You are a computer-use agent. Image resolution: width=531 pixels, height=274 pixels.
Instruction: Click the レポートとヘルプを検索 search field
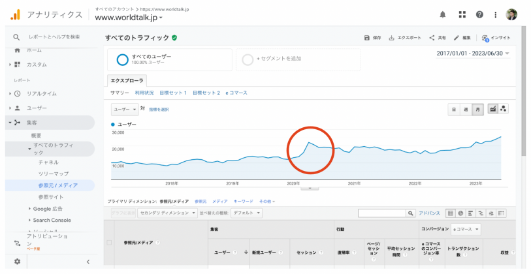(x=54, y=37)
